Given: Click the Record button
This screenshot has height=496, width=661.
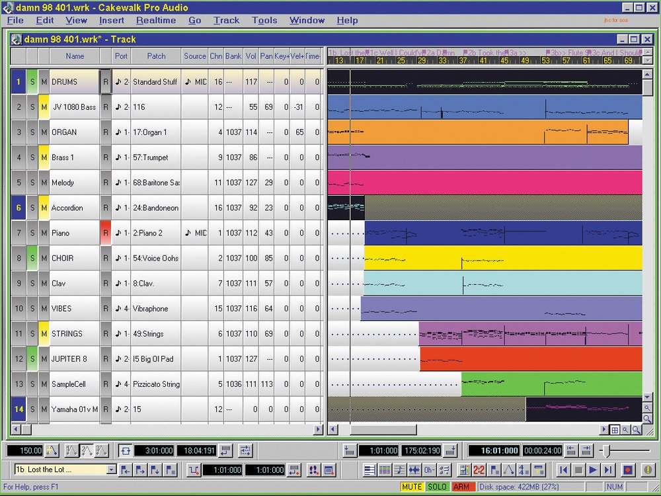Looking at the screenshot, I should pyautogui.click(x=628, y=470).
